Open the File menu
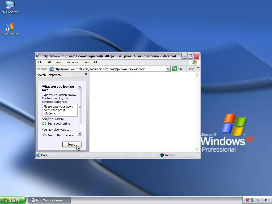This screenshot has width=272, height=204. coord(40,62)
